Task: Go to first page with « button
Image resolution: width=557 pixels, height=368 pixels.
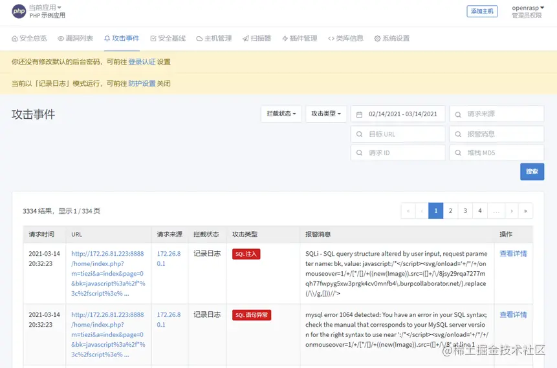Action: (x=408, y=211)
